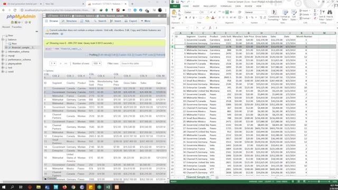The width and height of the screenshot is (338, 190).
Task: Click the taskbar search icon
Action: point(12,187)
